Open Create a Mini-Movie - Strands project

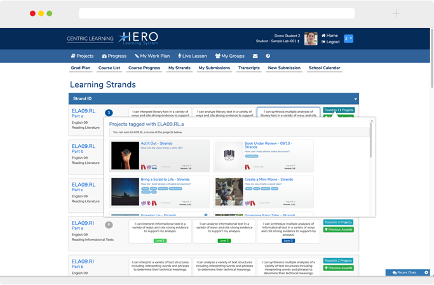click(269, 180)
